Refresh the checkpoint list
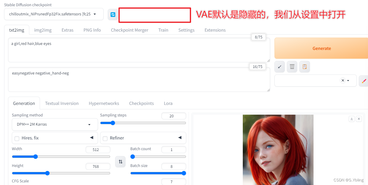Viewport: 368px width, 185px height. tap(113, 14)
